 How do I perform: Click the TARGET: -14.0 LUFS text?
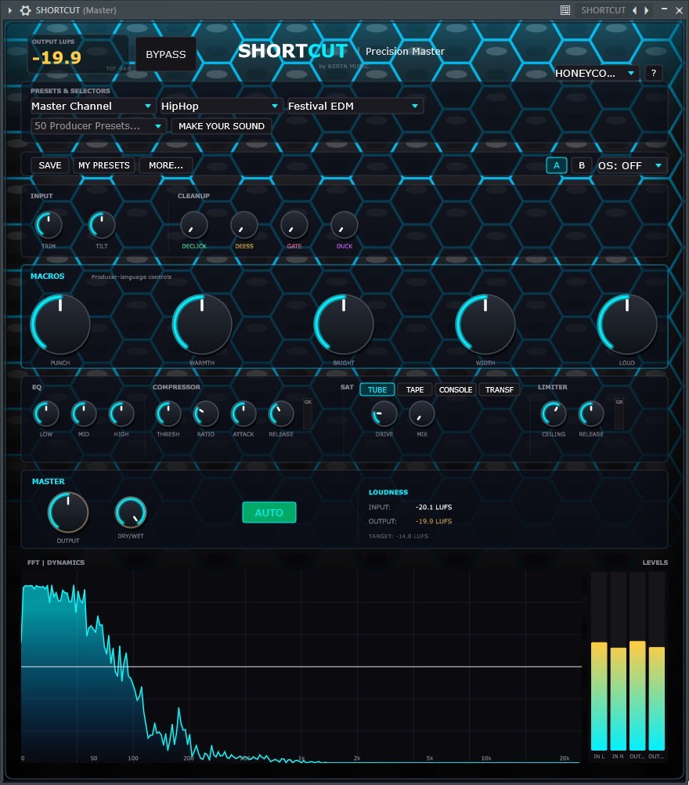(399, 536)
